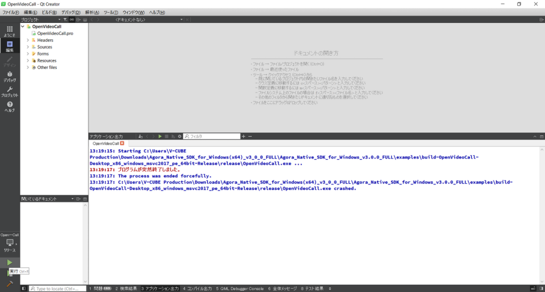Switch to 3 アプリケーション出力 pane
The image size is (545, 292).
pos(160,288)
